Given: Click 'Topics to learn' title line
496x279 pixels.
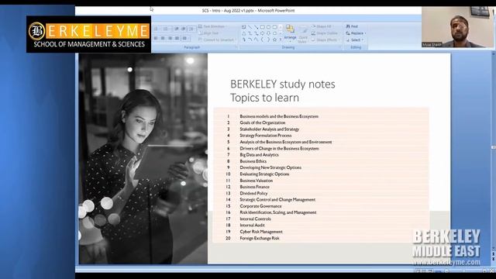Looking at the screenshot, I should click(264, 98).
